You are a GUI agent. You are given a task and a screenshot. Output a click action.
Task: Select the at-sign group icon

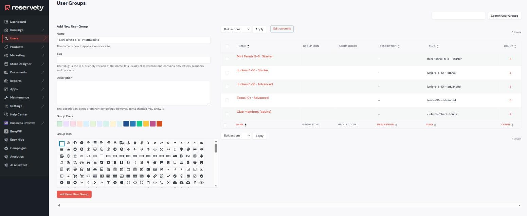[188, 149]
